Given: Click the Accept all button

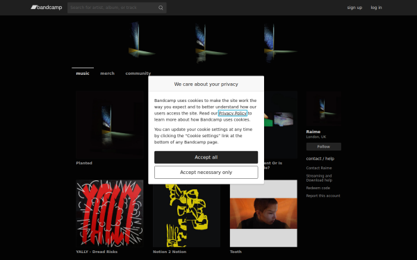Looking at the screenshot, I should 206,157.
